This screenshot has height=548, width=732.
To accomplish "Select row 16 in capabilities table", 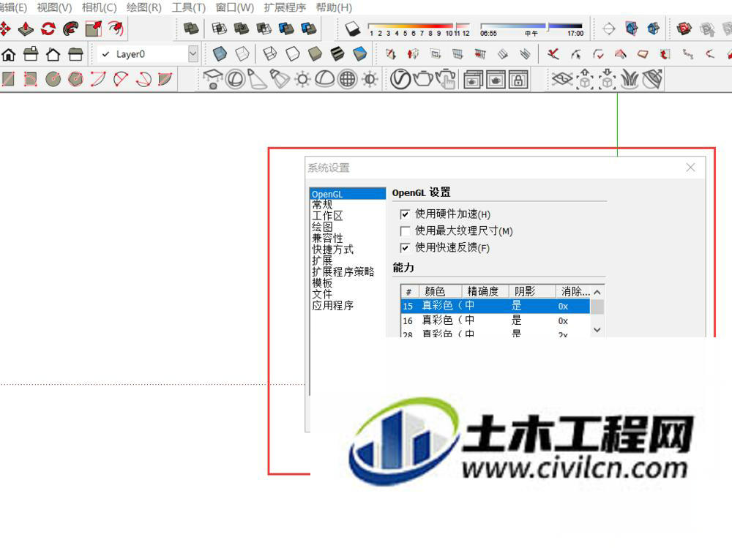I will 496,320.
